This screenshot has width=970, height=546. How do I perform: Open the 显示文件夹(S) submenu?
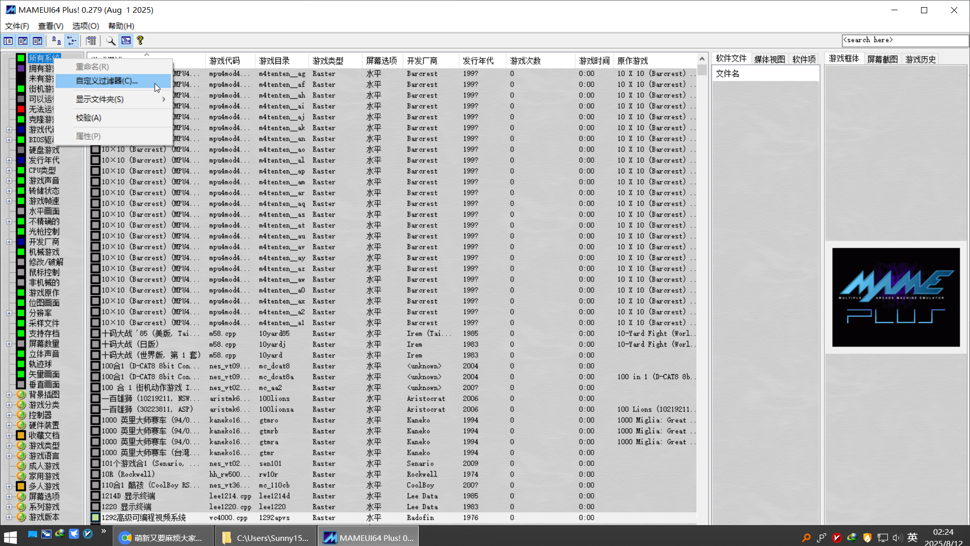[113, 99]
